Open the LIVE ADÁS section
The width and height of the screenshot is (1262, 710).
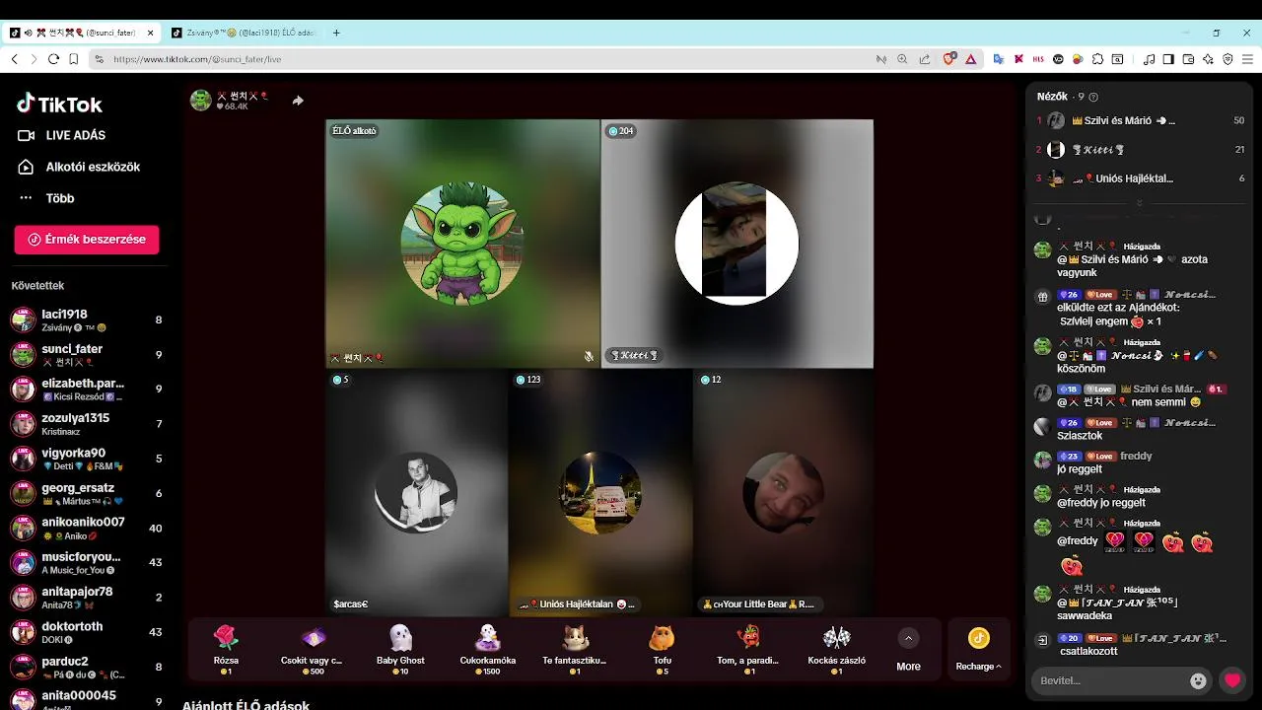61,135
